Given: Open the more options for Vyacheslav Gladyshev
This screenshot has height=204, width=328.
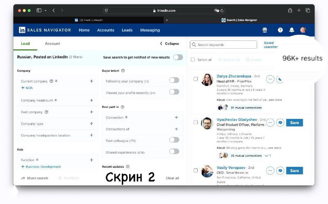Looking at the screenshot, I should coord(270,123).
